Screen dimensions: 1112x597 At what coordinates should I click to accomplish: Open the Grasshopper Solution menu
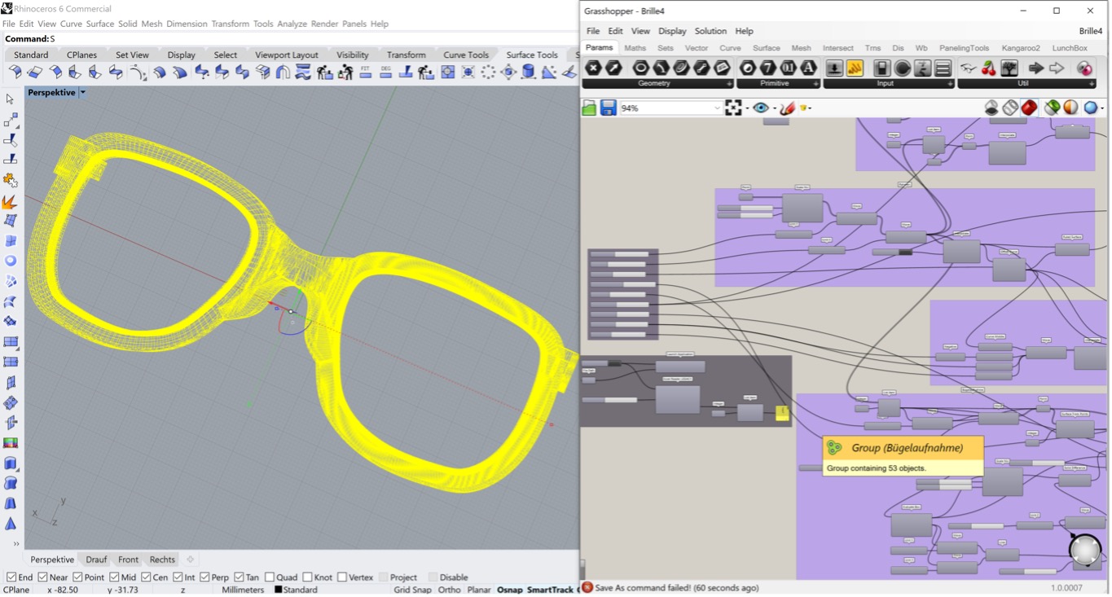710,31
